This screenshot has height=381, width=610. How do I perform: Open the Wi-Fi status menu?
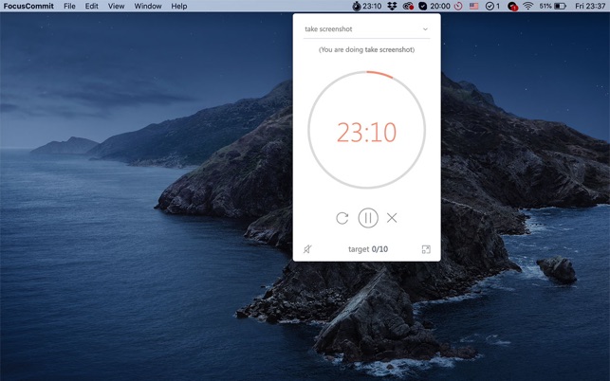[x=527, y=7]
